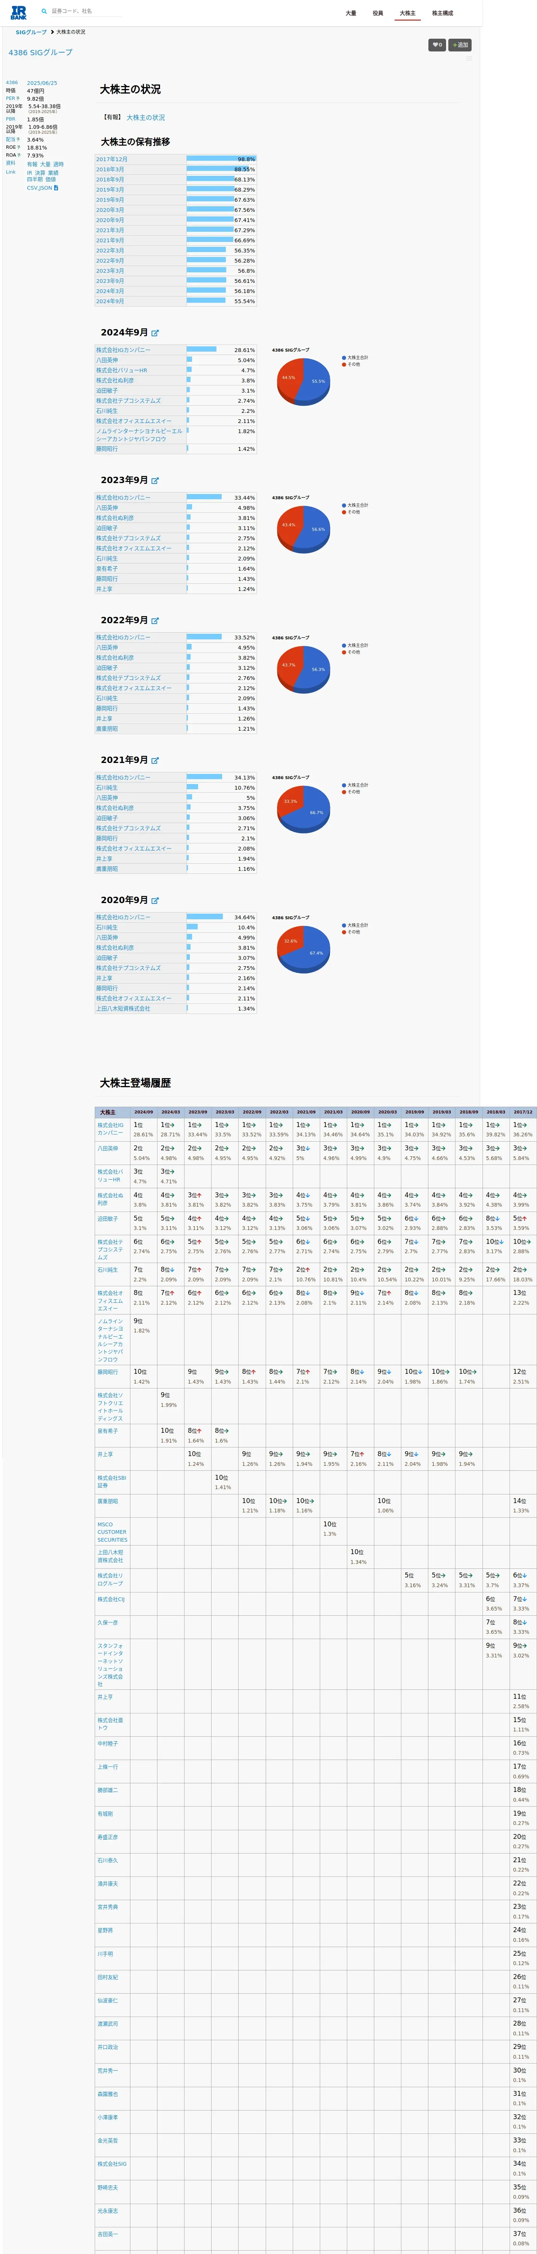
Task: Open the 決算 link in sidebar
Action: (39, 172)
